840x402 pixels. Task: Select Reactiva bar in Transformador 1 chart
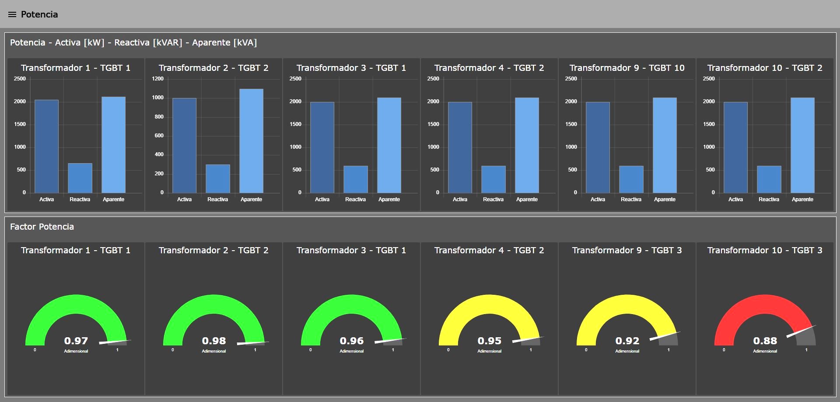tap(80, 178)
